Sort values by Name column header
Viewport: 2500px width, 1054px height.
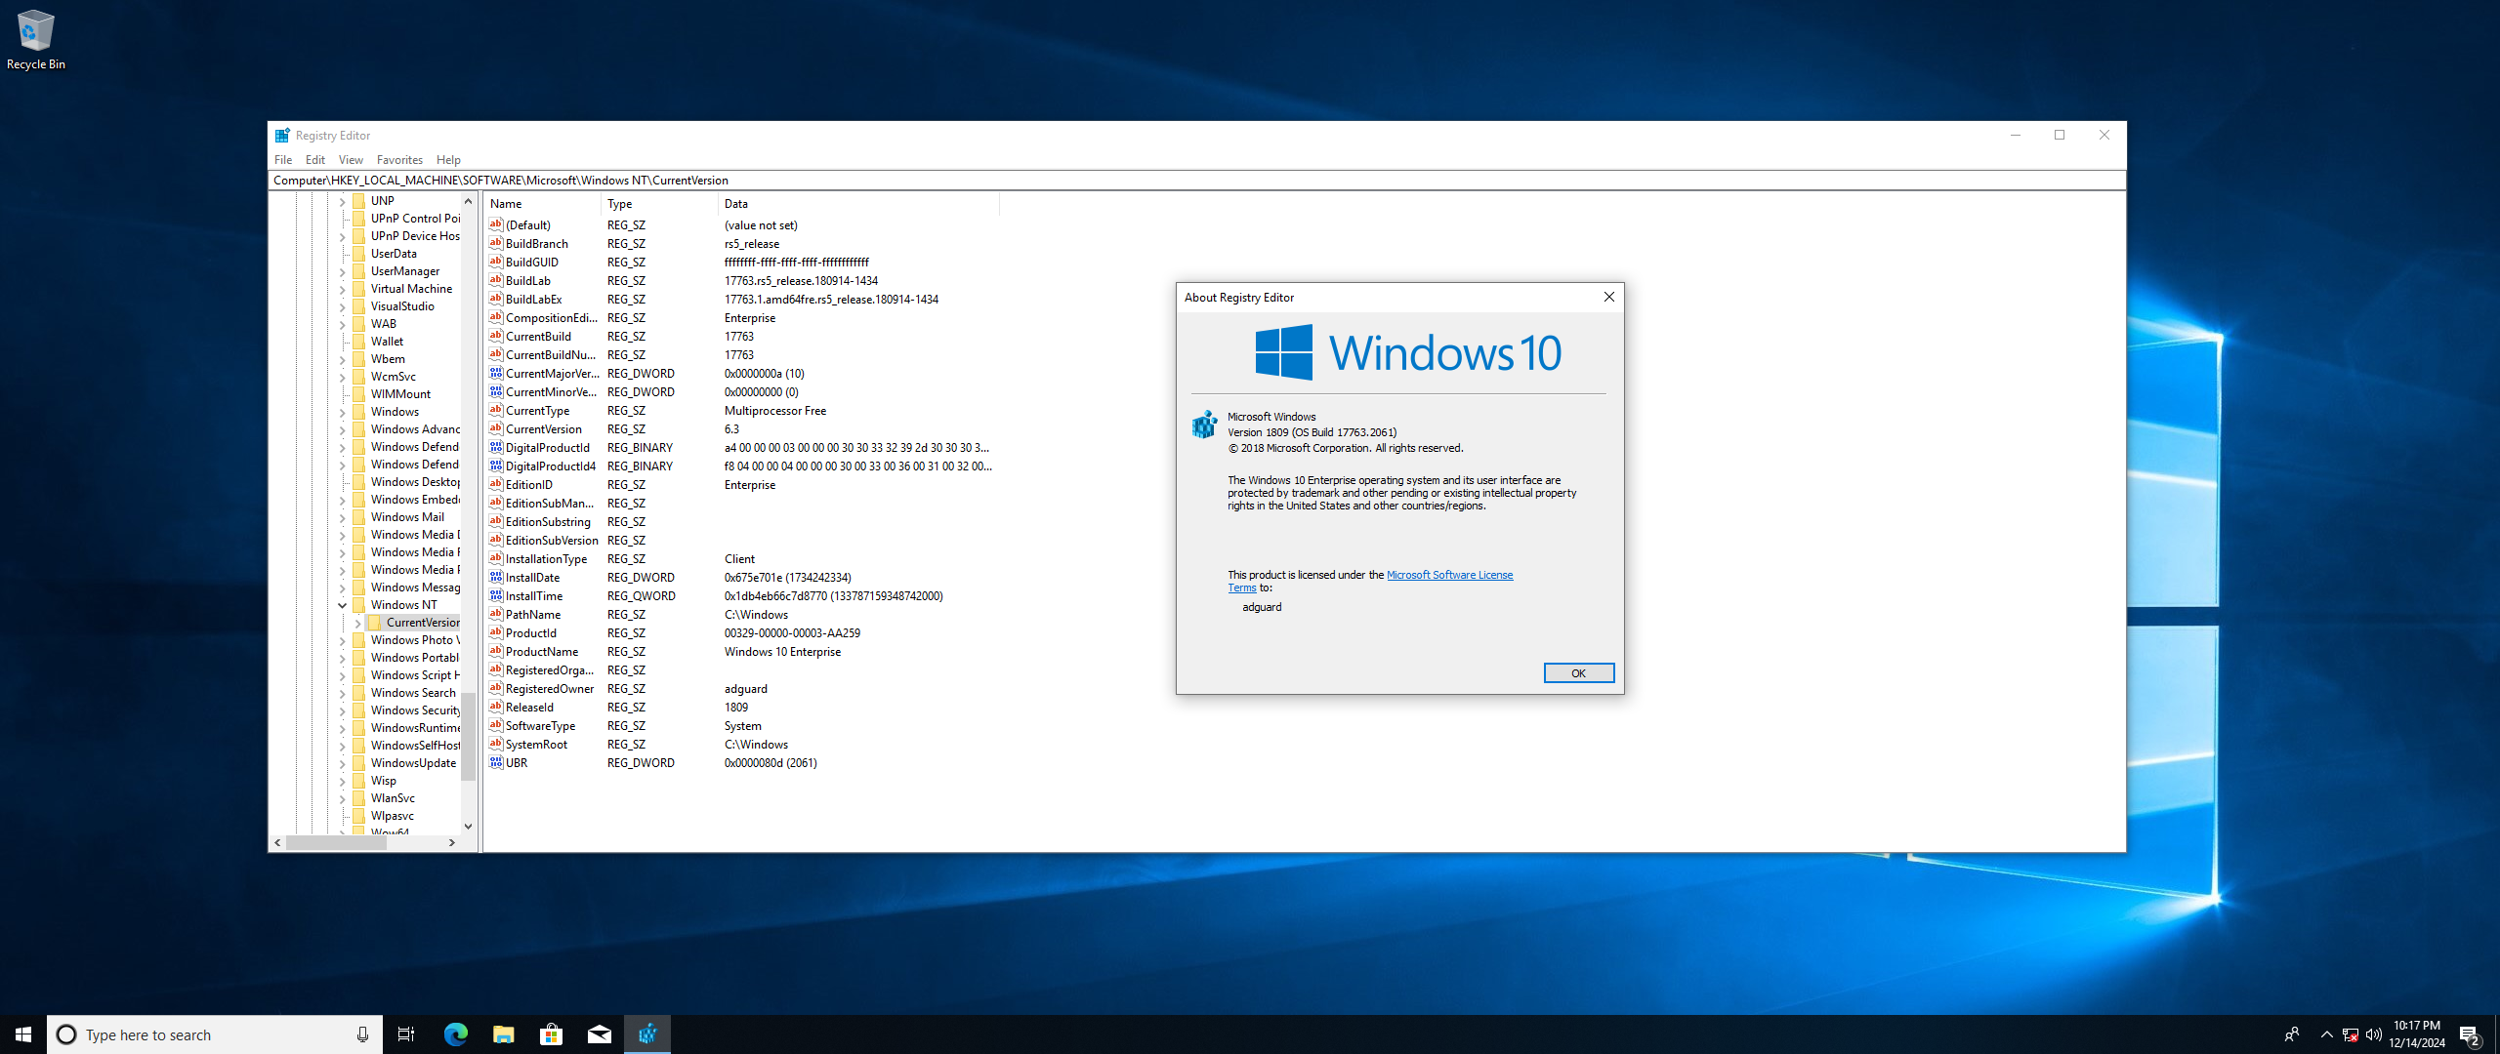click(x=542, y=204)
